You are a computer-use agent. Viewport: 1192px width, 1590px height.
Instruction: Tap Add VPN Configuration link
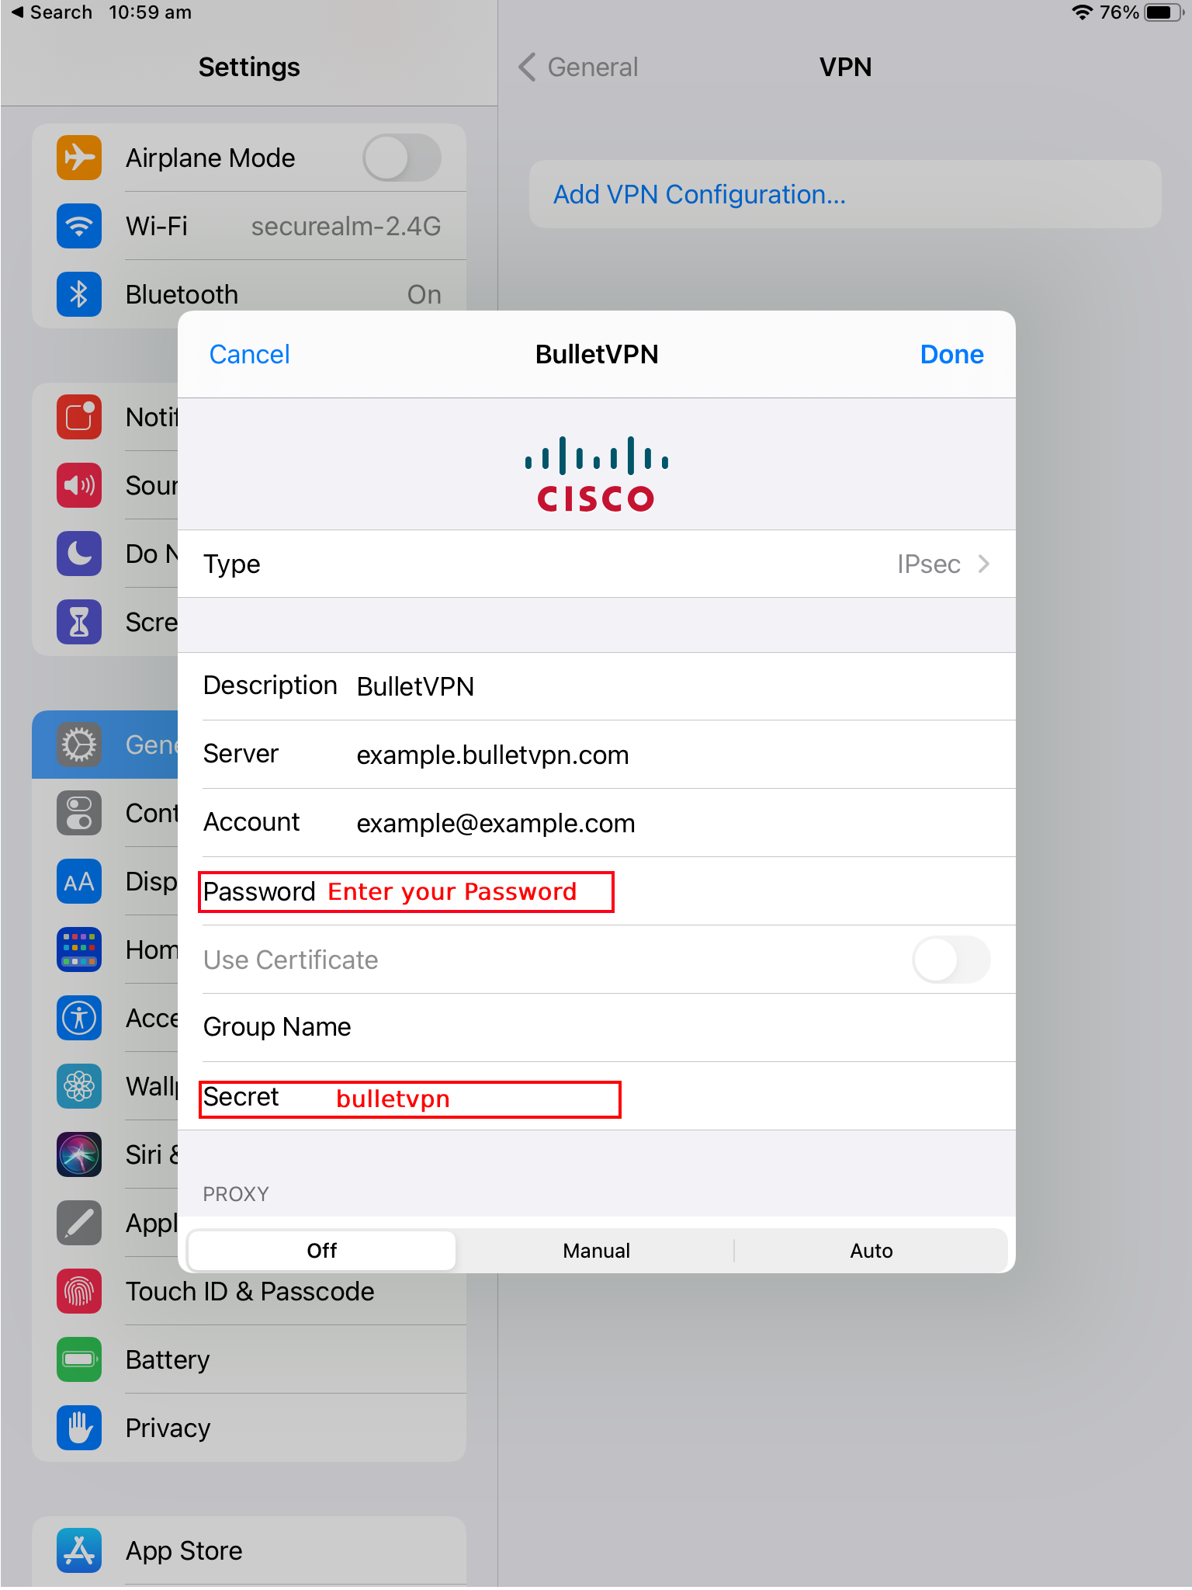click(699, 194)
